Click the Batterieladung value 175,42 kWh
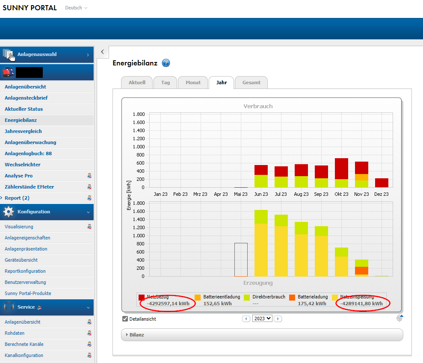Screen dimensions: 423x363 312,304
